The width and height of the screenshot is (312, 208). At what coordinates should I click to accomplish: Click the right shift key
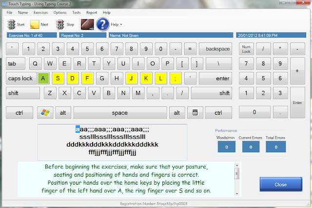(212, 93)
